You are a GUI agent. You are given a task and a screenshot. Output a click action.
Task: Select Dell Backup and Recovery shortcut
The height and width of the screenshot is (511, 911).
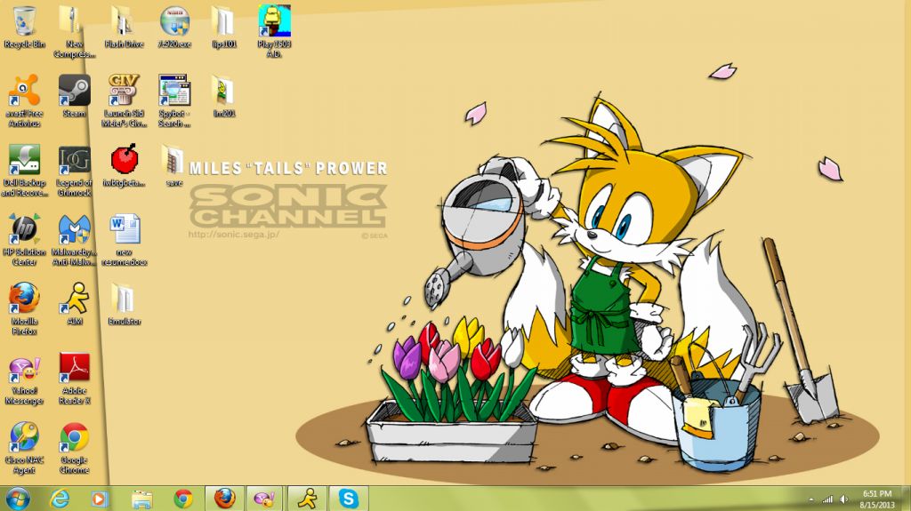point(24,171)
